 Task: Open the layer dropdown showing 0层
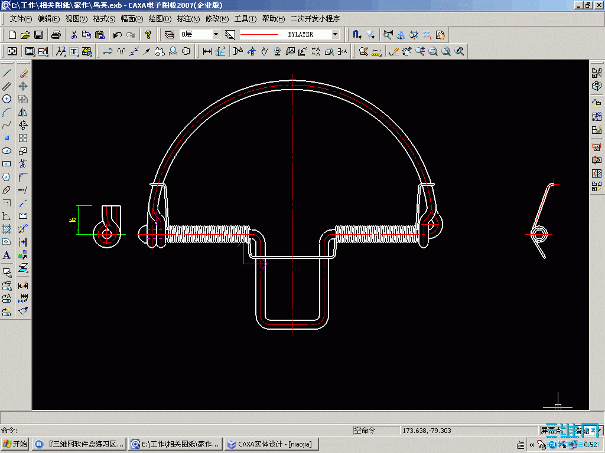[216, 35]
